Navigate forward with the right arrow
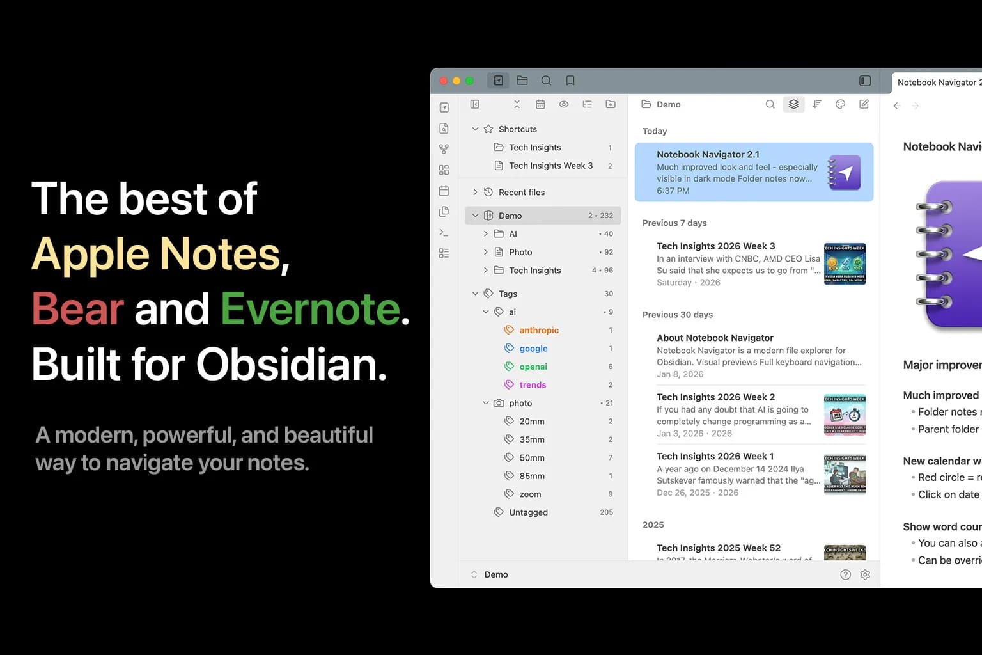 916,106
